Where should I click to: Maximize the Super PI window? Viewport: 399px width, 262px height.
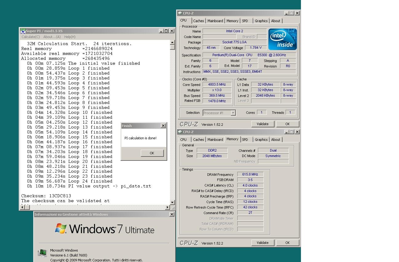pos(166,31)
